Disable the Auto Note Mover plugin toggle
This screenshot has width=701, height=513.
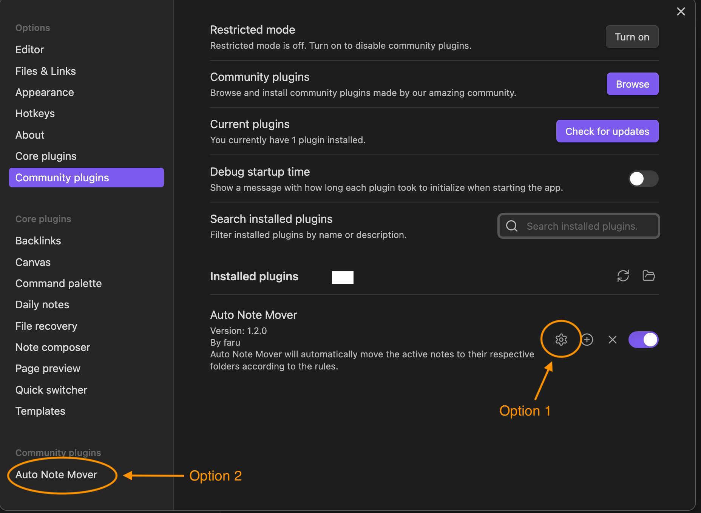643,340
